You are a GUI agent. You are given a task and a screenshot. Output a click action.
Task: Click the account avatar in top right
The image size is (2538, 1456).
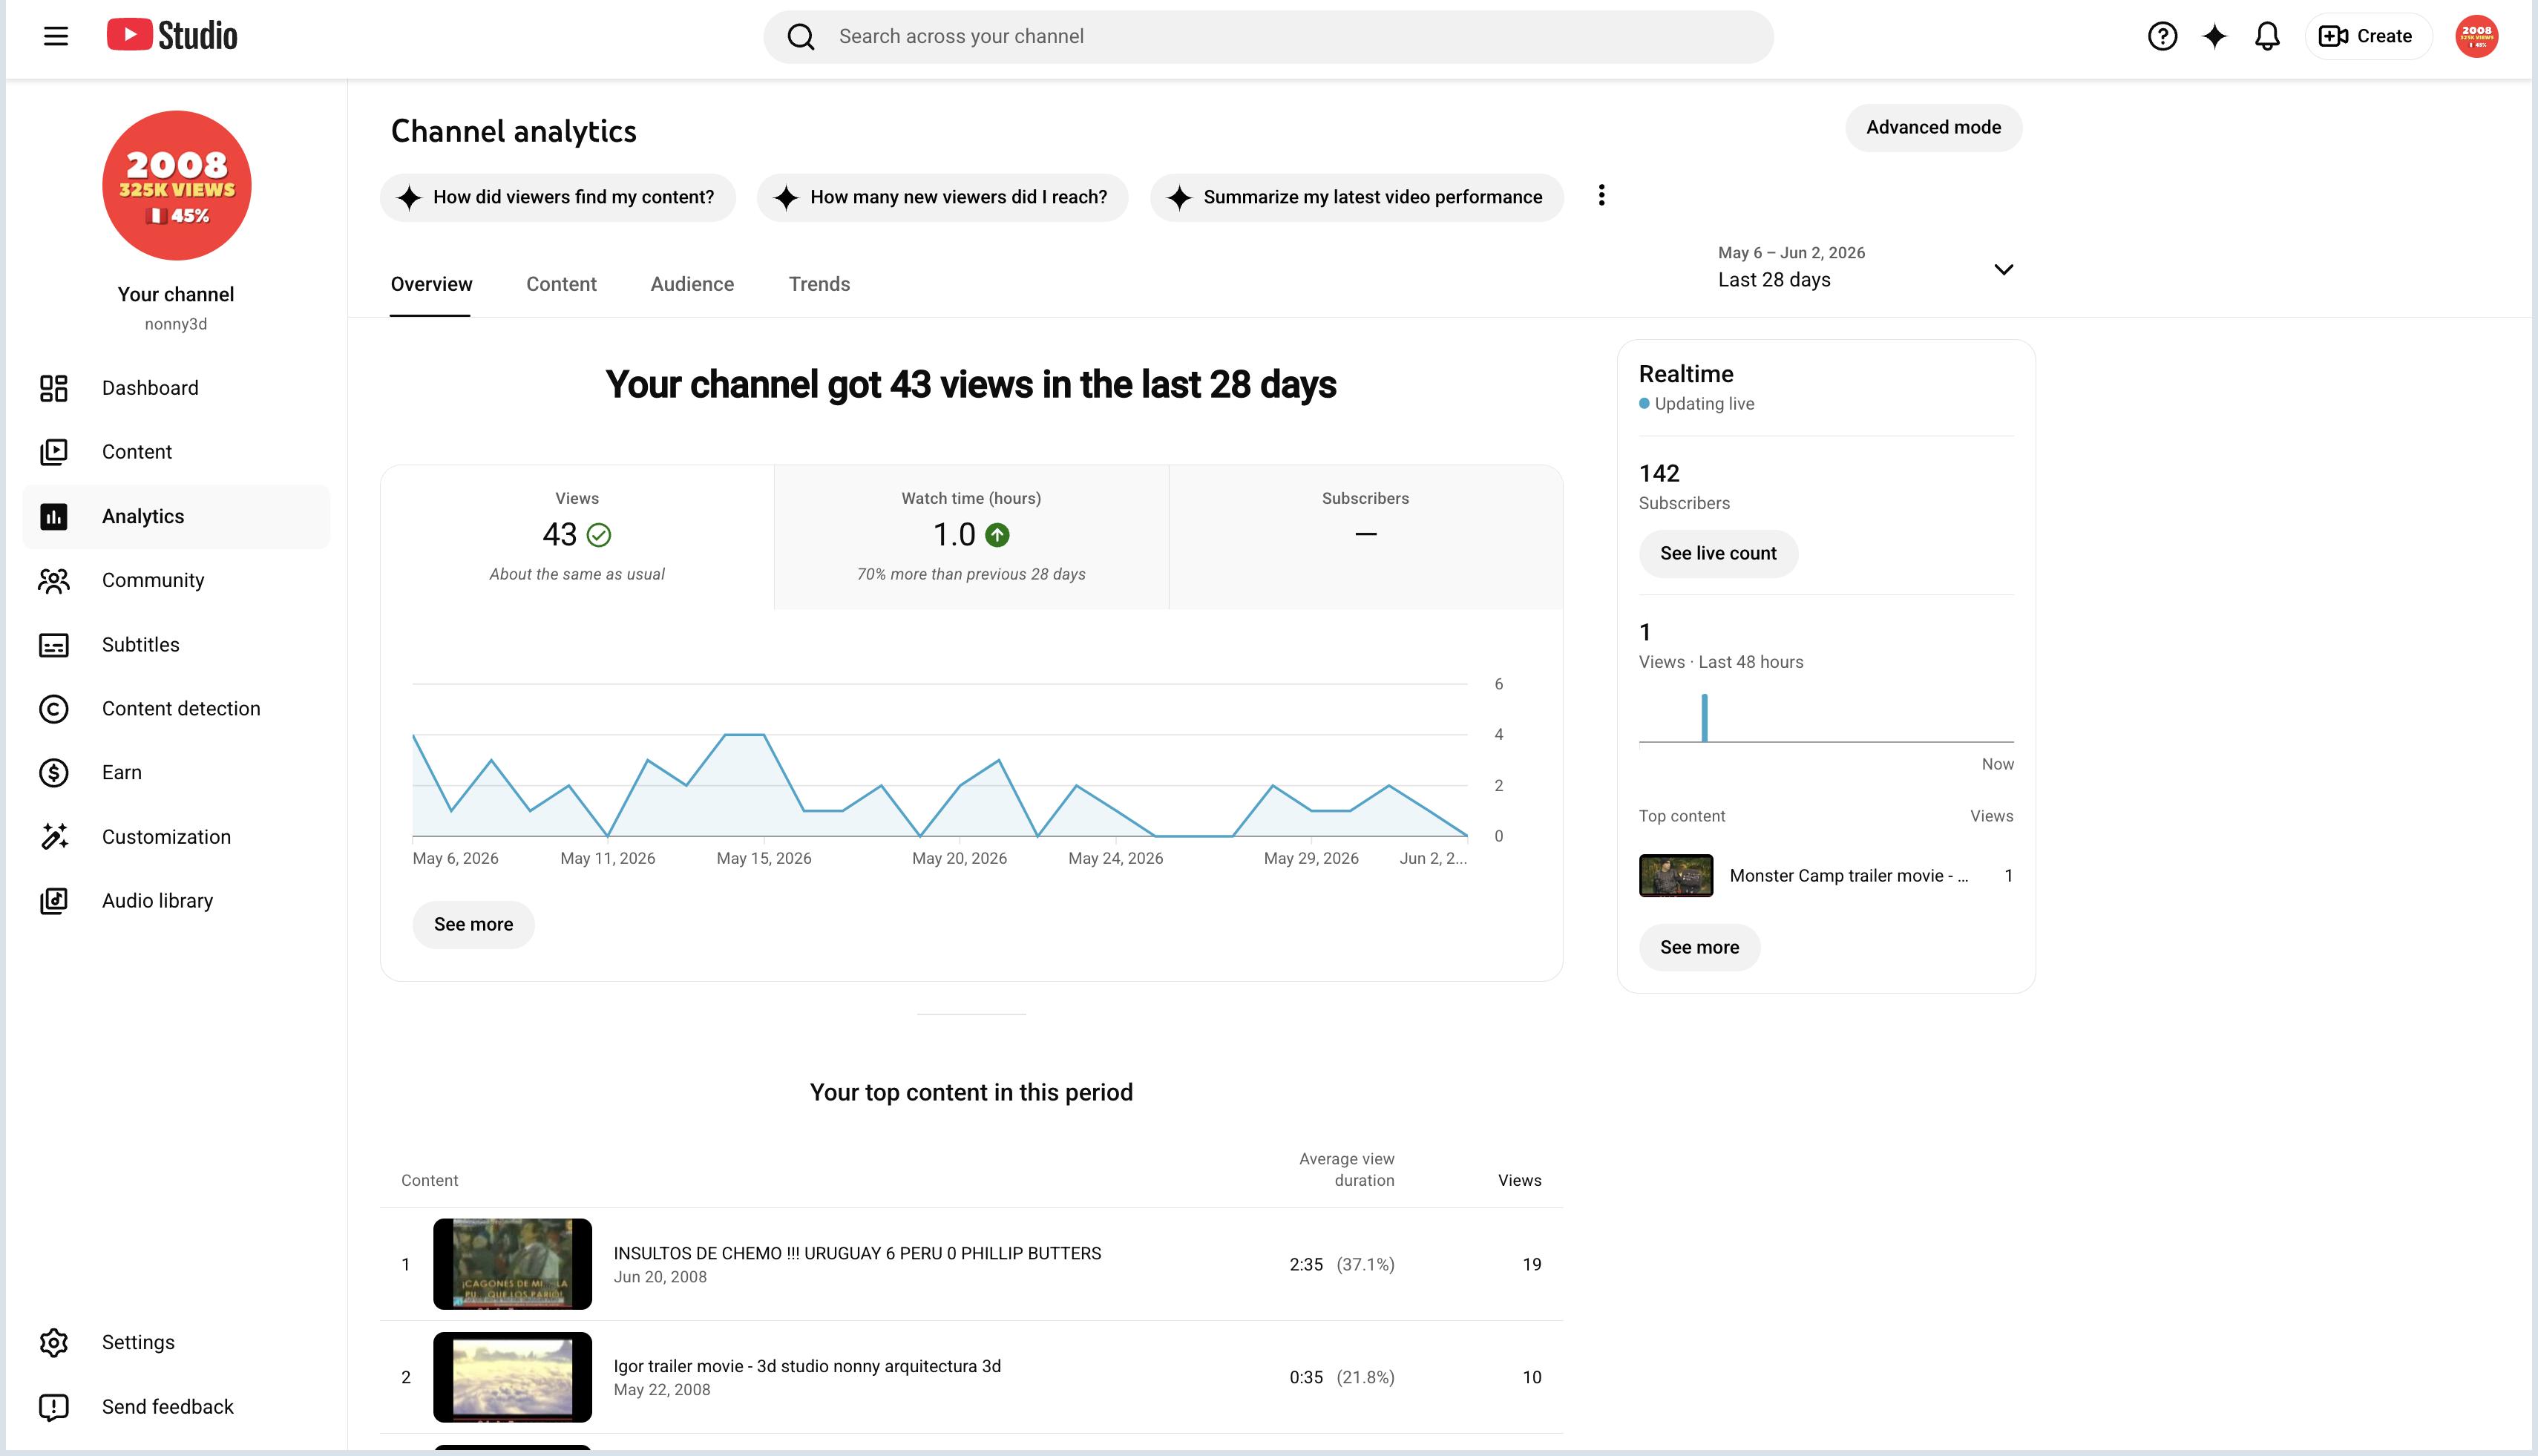[x=2477, y=36]
